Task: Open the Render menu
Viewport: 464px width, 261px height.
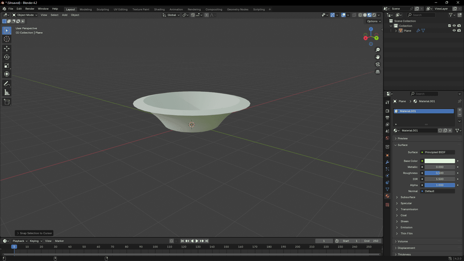Action: 30,9
